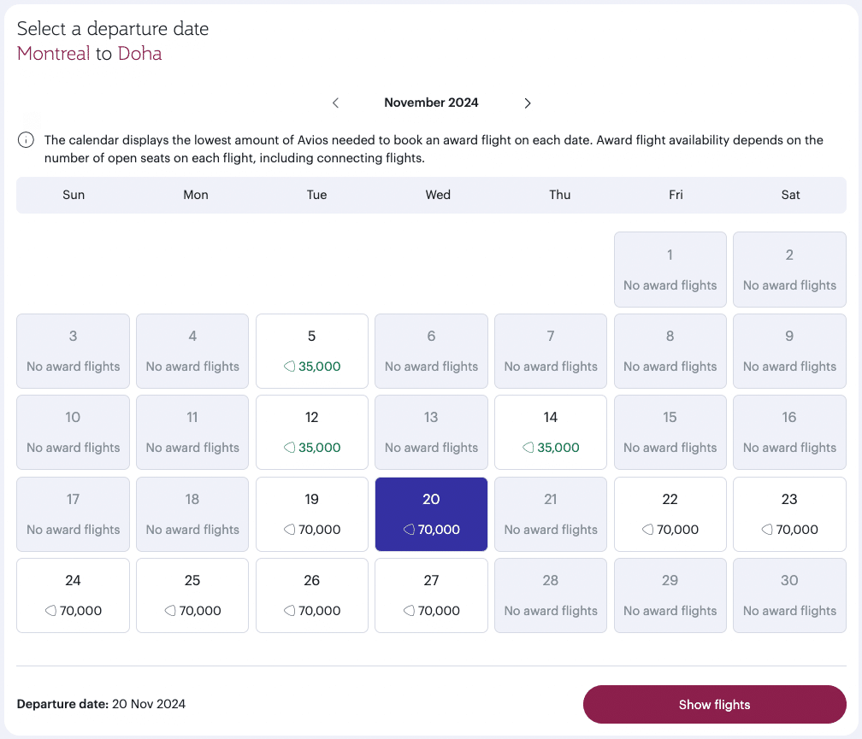862x739 pixels.
Task: Select November 19 departure date
Action: (311, 514)
